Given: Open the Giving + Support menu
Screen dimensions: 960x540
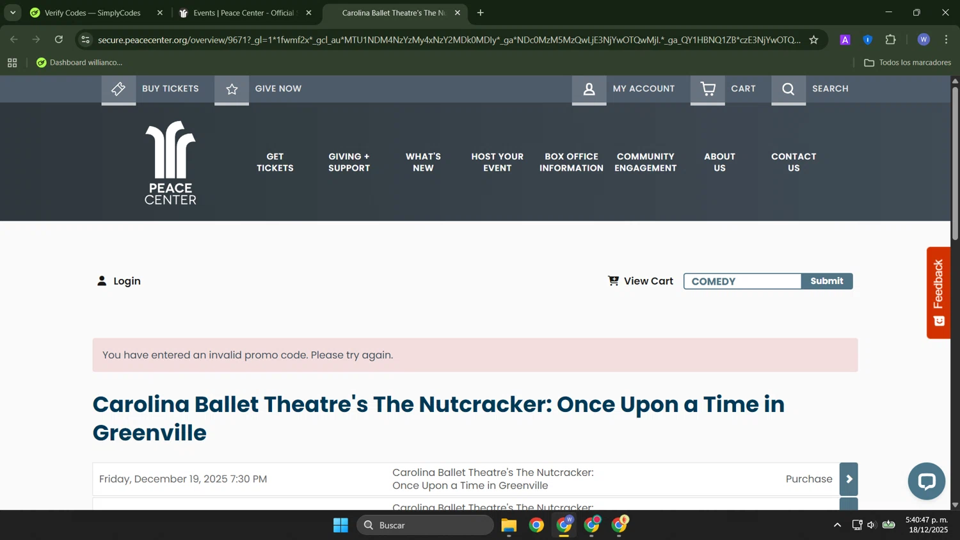Looking at the screenshot, I should (x=349, y=163).
